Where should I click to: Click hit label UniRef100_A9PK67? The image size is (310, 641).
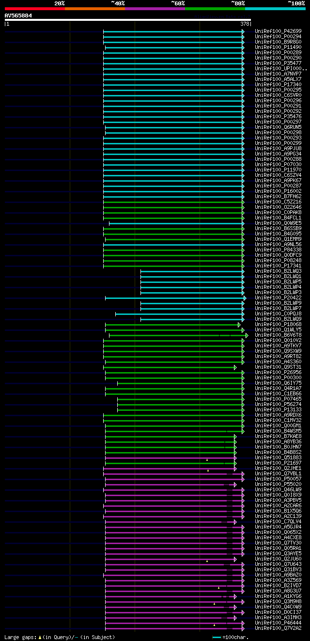pos(278,180)
